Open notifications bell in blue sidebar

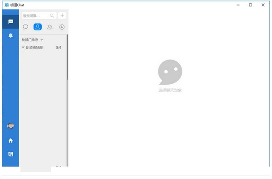(10, 35)
